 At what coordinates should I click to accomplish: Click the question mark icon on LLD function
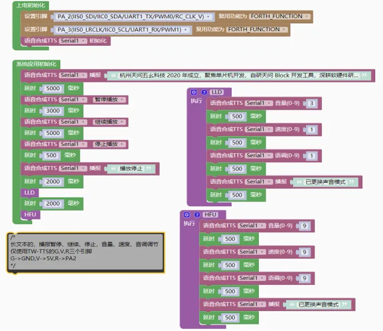[x=204, y=92]
